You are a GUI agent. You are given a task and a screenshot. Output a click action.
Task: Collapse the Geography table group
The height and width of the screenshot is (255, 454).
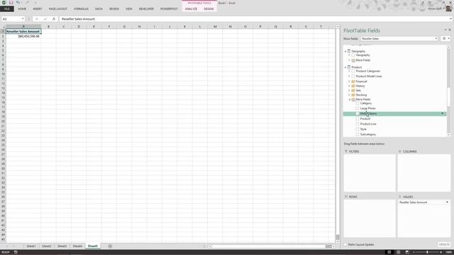[345, 51]
